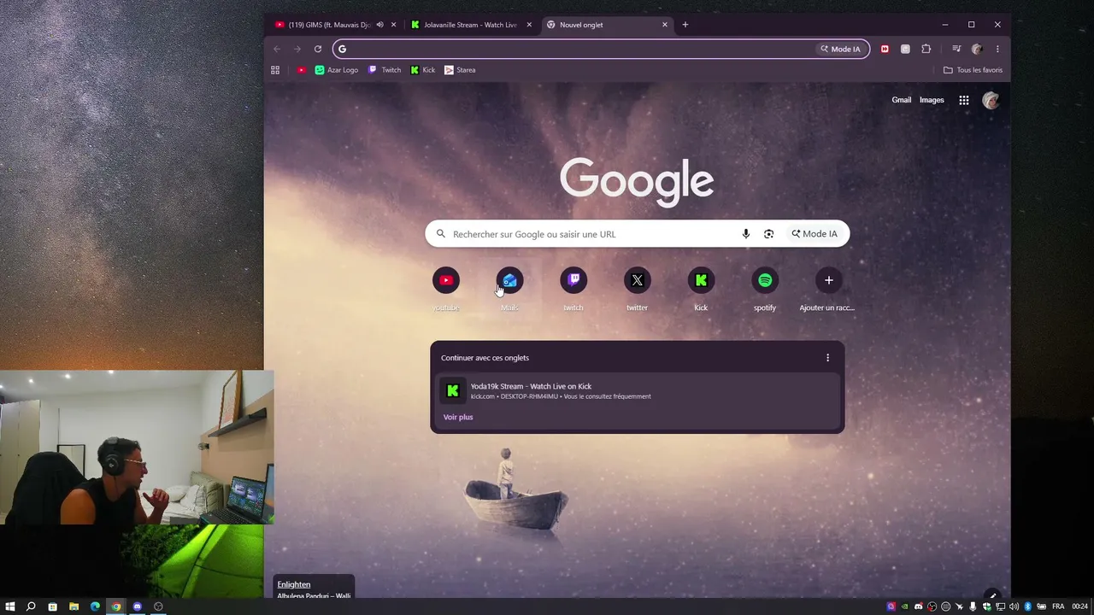Open File Explorer from the taskbar
Viewport: 1094px width, 615px height.
(x=74, y=606)
